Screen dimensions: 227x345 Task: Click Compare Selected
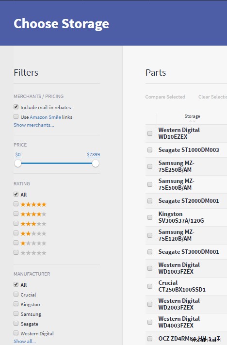(x=165, y=97)
